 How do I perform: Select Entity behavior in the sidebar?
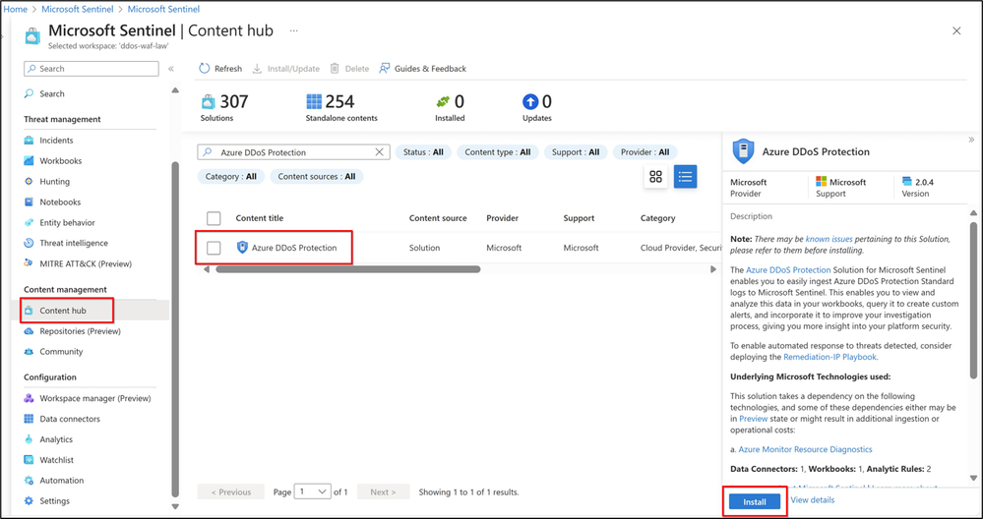point(67,222)
